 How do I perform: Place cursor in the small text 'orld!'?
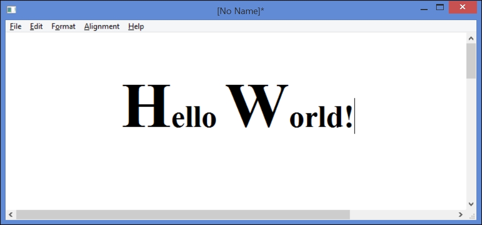(321, 117)
